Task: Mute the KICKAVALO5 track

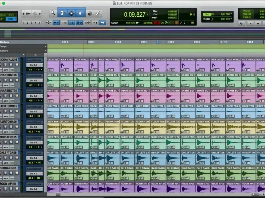Action: point(16,64)
